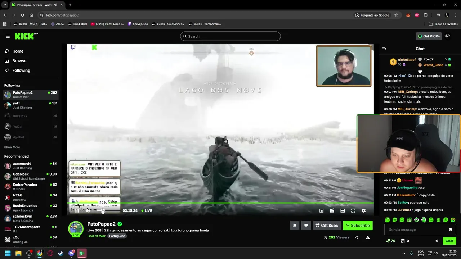This screenshot has height=259, width=461.
Task: Mute the stream volume speaker icon
Action: click(x=88, y=210)
